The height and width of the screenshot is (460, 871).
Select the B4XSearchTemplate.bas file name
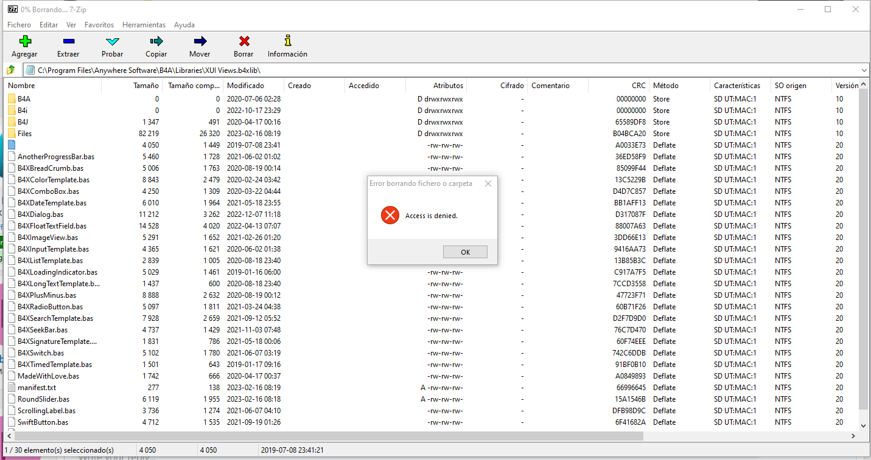[55, 318]
